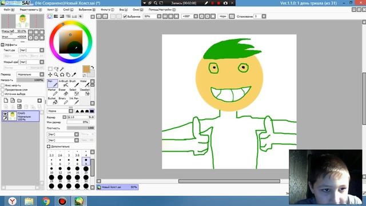Toggle the Дополнительно section checkbox

coord(49,146)
